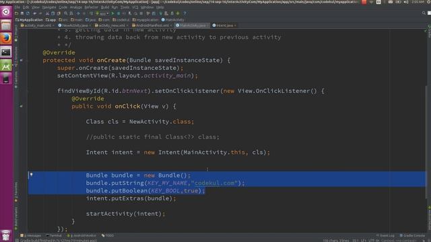Open the Terminal tool window button

coord(54,235)
